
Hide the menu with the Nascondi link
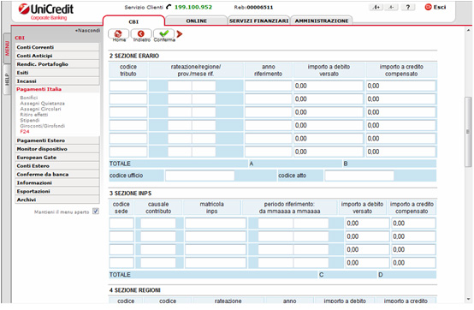click(87, 30)
